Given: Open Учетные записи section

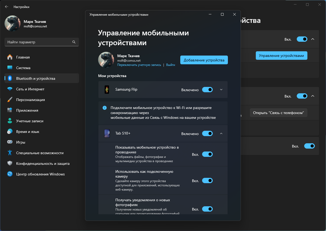Looking at the screenshot, I should point(42,121).
